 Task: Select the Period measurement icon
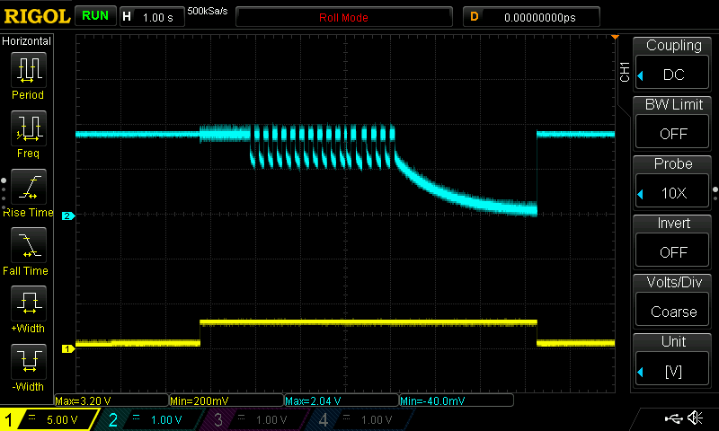click(29, 70)
